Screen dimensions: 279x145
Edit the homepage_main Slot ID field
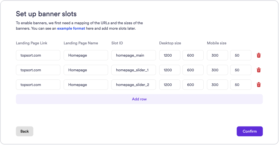pyautogui.click(x=134, y=55)
